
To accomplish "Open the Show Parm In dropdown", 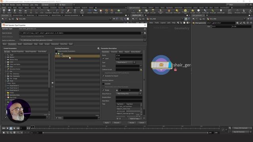I will [x=128, y=94].
